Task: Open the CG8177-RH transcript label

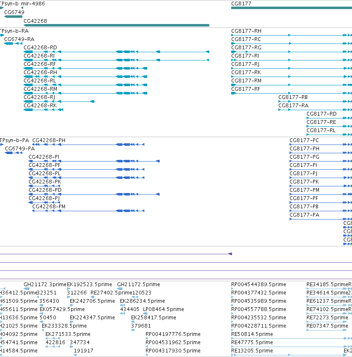Action: tap(246, 31)
